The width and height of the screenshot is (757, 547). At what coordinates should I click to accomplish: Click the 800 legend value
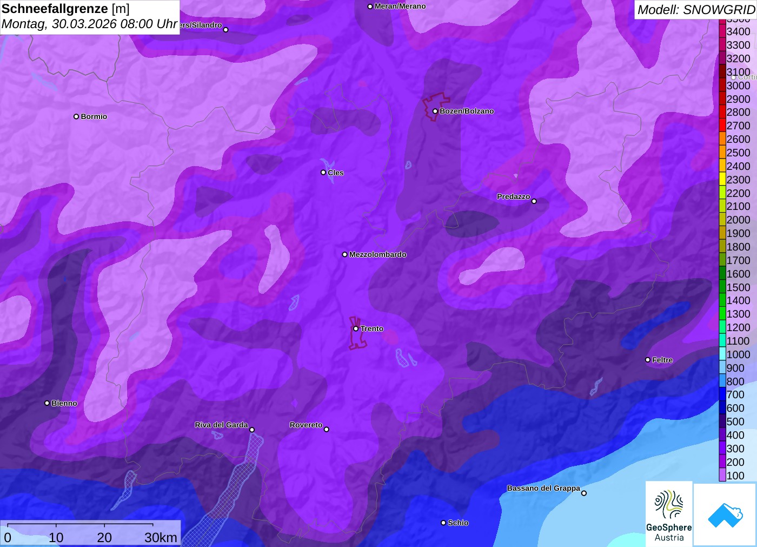[x=735, y=381]
